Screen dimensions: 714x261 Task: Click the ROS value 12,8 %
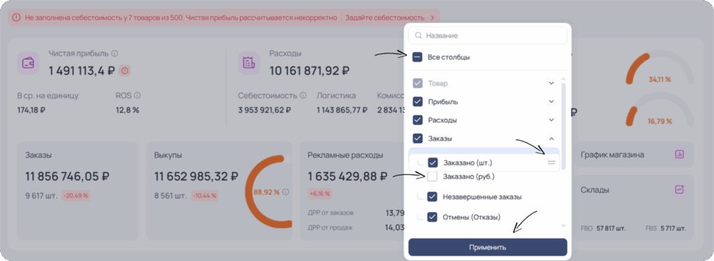coord(128,110)
